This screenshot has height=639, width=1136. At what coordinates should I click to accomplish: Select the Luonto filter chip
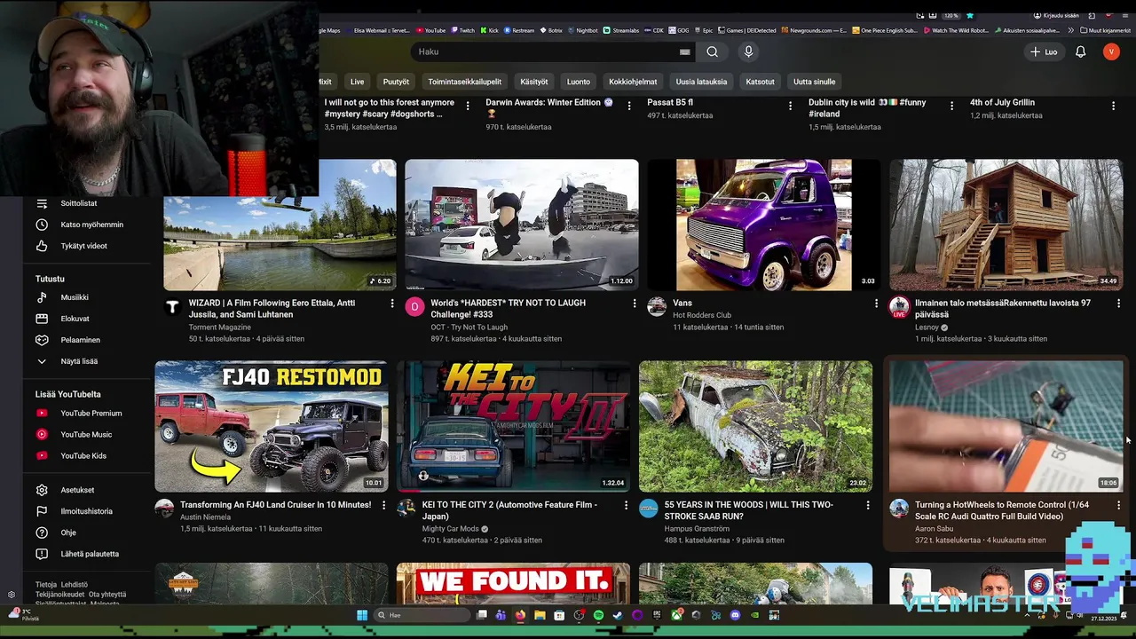[578, 82]
